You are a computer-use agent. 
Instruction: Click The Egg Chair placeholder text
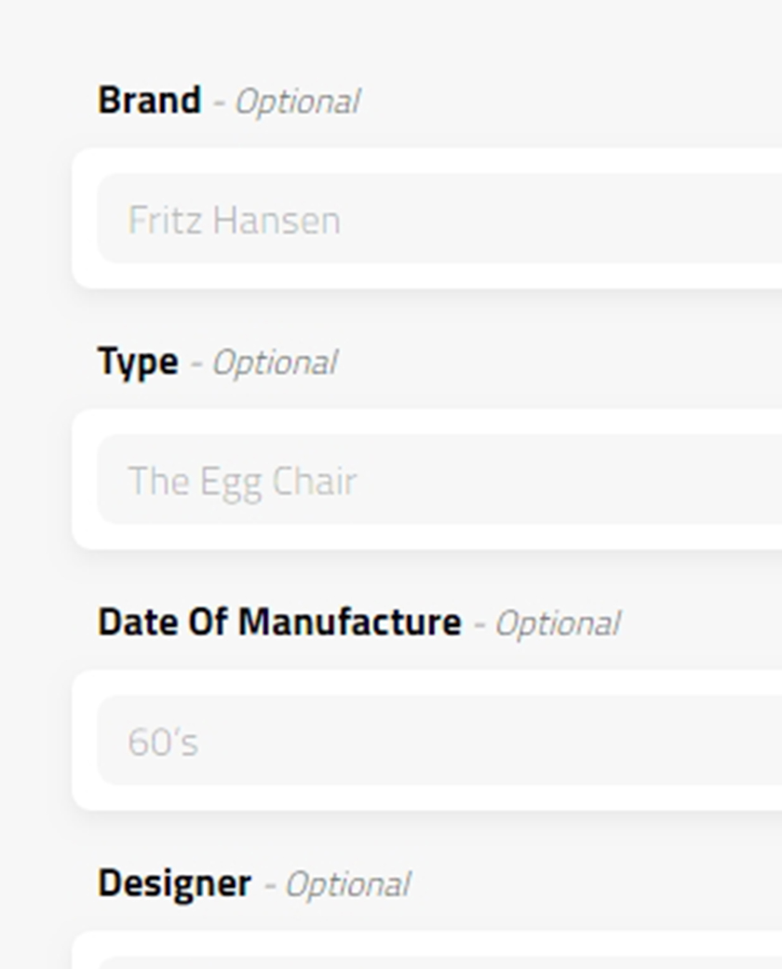pyautogui.click(x=242, y=482)
